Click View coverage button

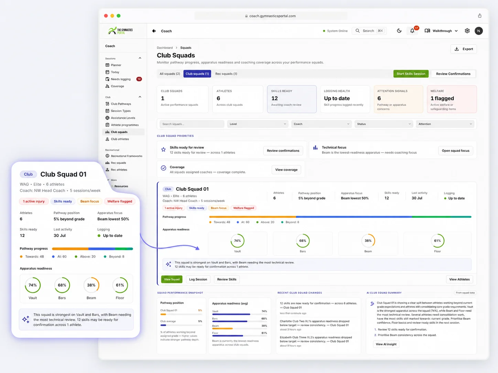286,170
